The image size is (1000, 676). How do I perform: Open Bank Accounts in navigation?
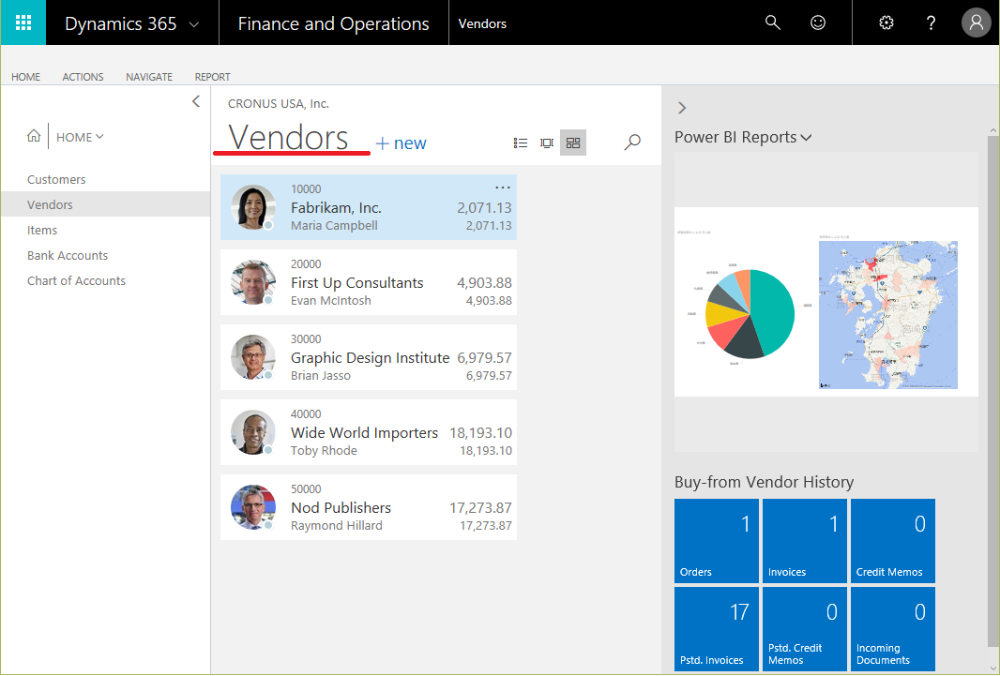[x=68, y=255]
